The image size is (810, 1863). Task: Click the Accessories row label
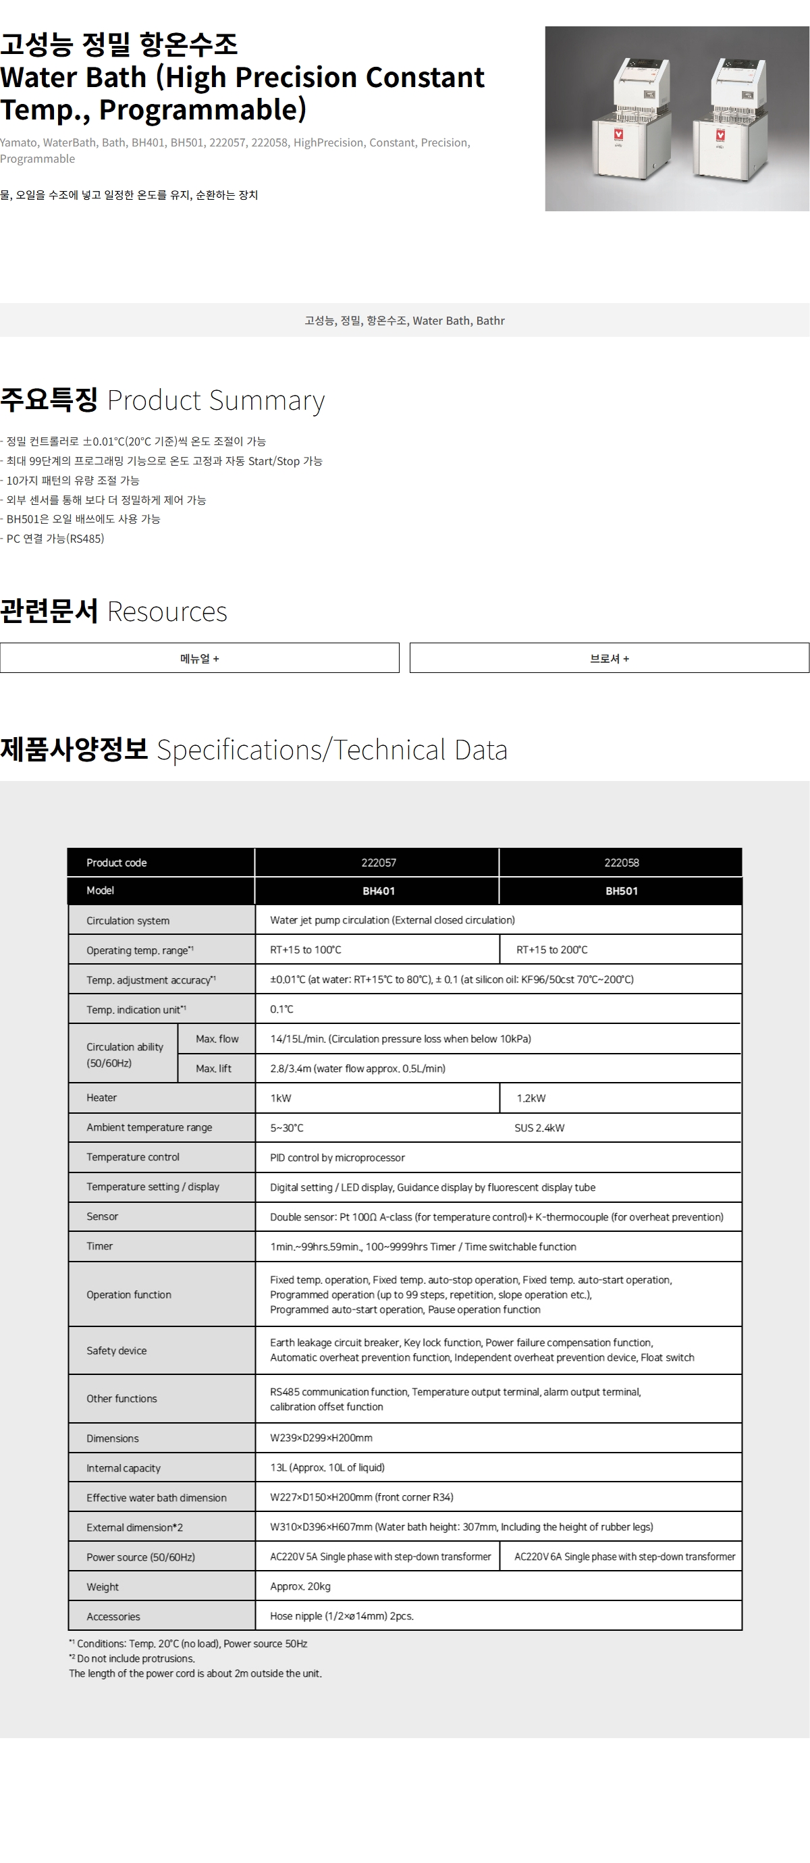coord(113,1617)
